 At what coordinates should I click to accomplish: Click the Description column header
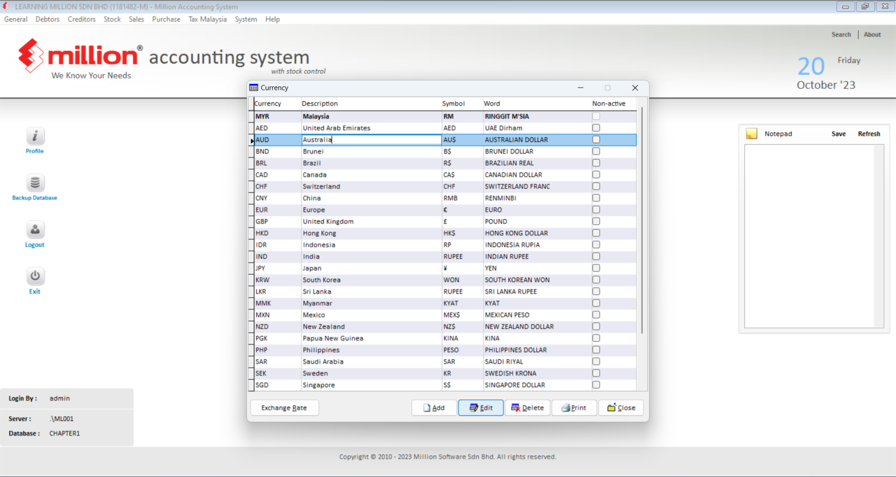pos(371,103)
